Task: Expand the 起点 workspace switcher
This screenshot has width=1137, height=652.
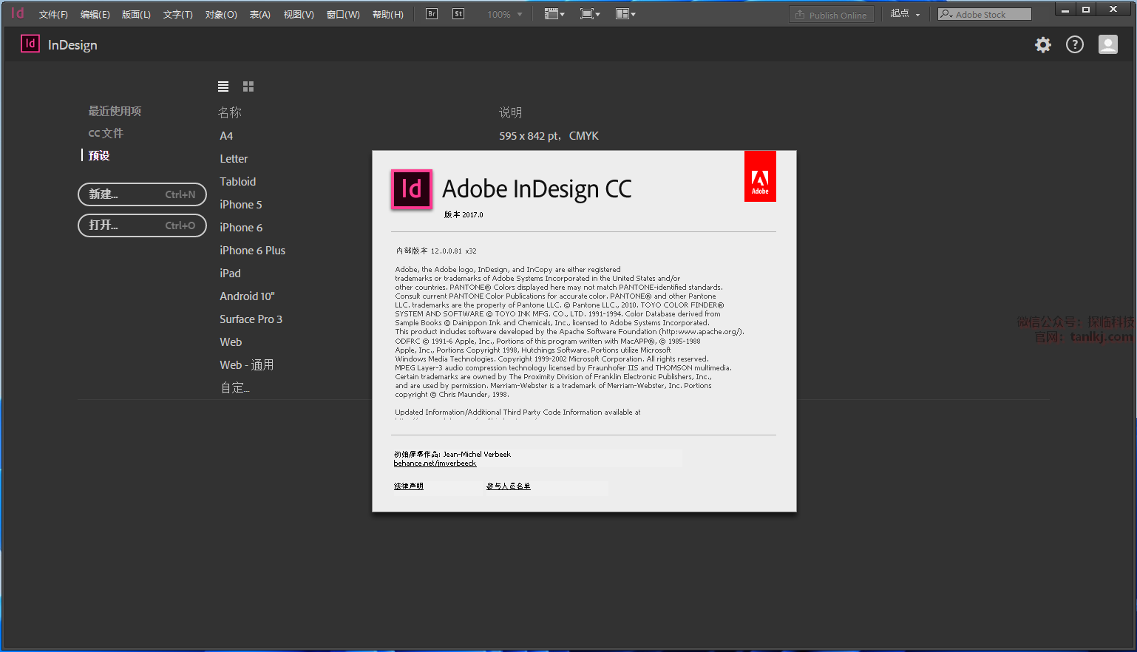Action: (905, 14)
